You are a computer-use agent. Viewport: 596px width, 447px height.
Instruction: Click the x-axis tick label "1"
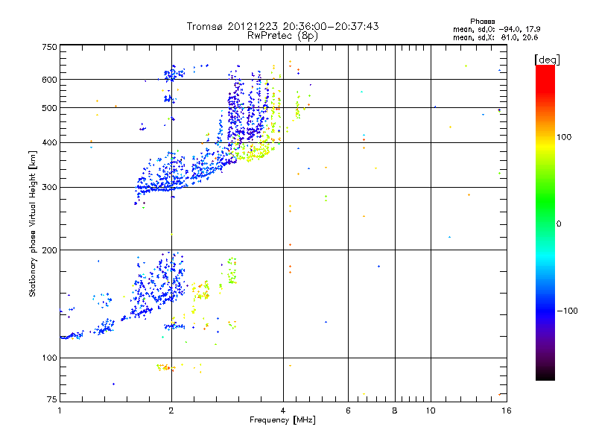click(x=60, y=410)
